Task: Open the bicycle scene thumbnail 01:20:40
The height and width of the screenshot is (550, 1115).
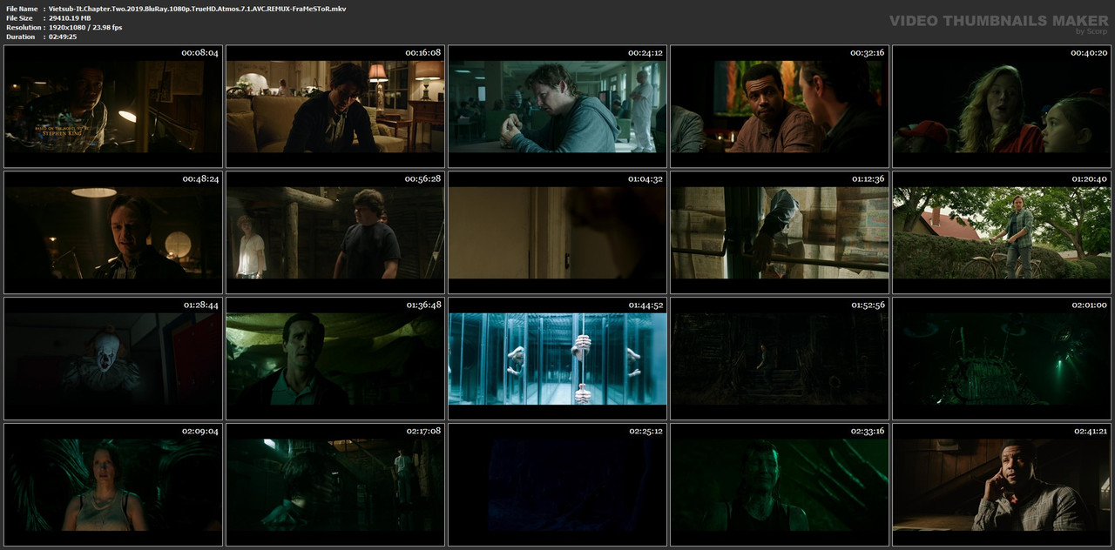Action: [1002, 232]
